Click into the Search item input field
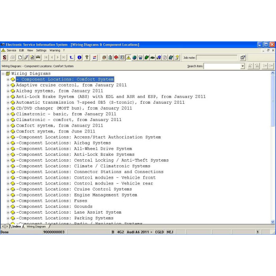 coord(222,66)
